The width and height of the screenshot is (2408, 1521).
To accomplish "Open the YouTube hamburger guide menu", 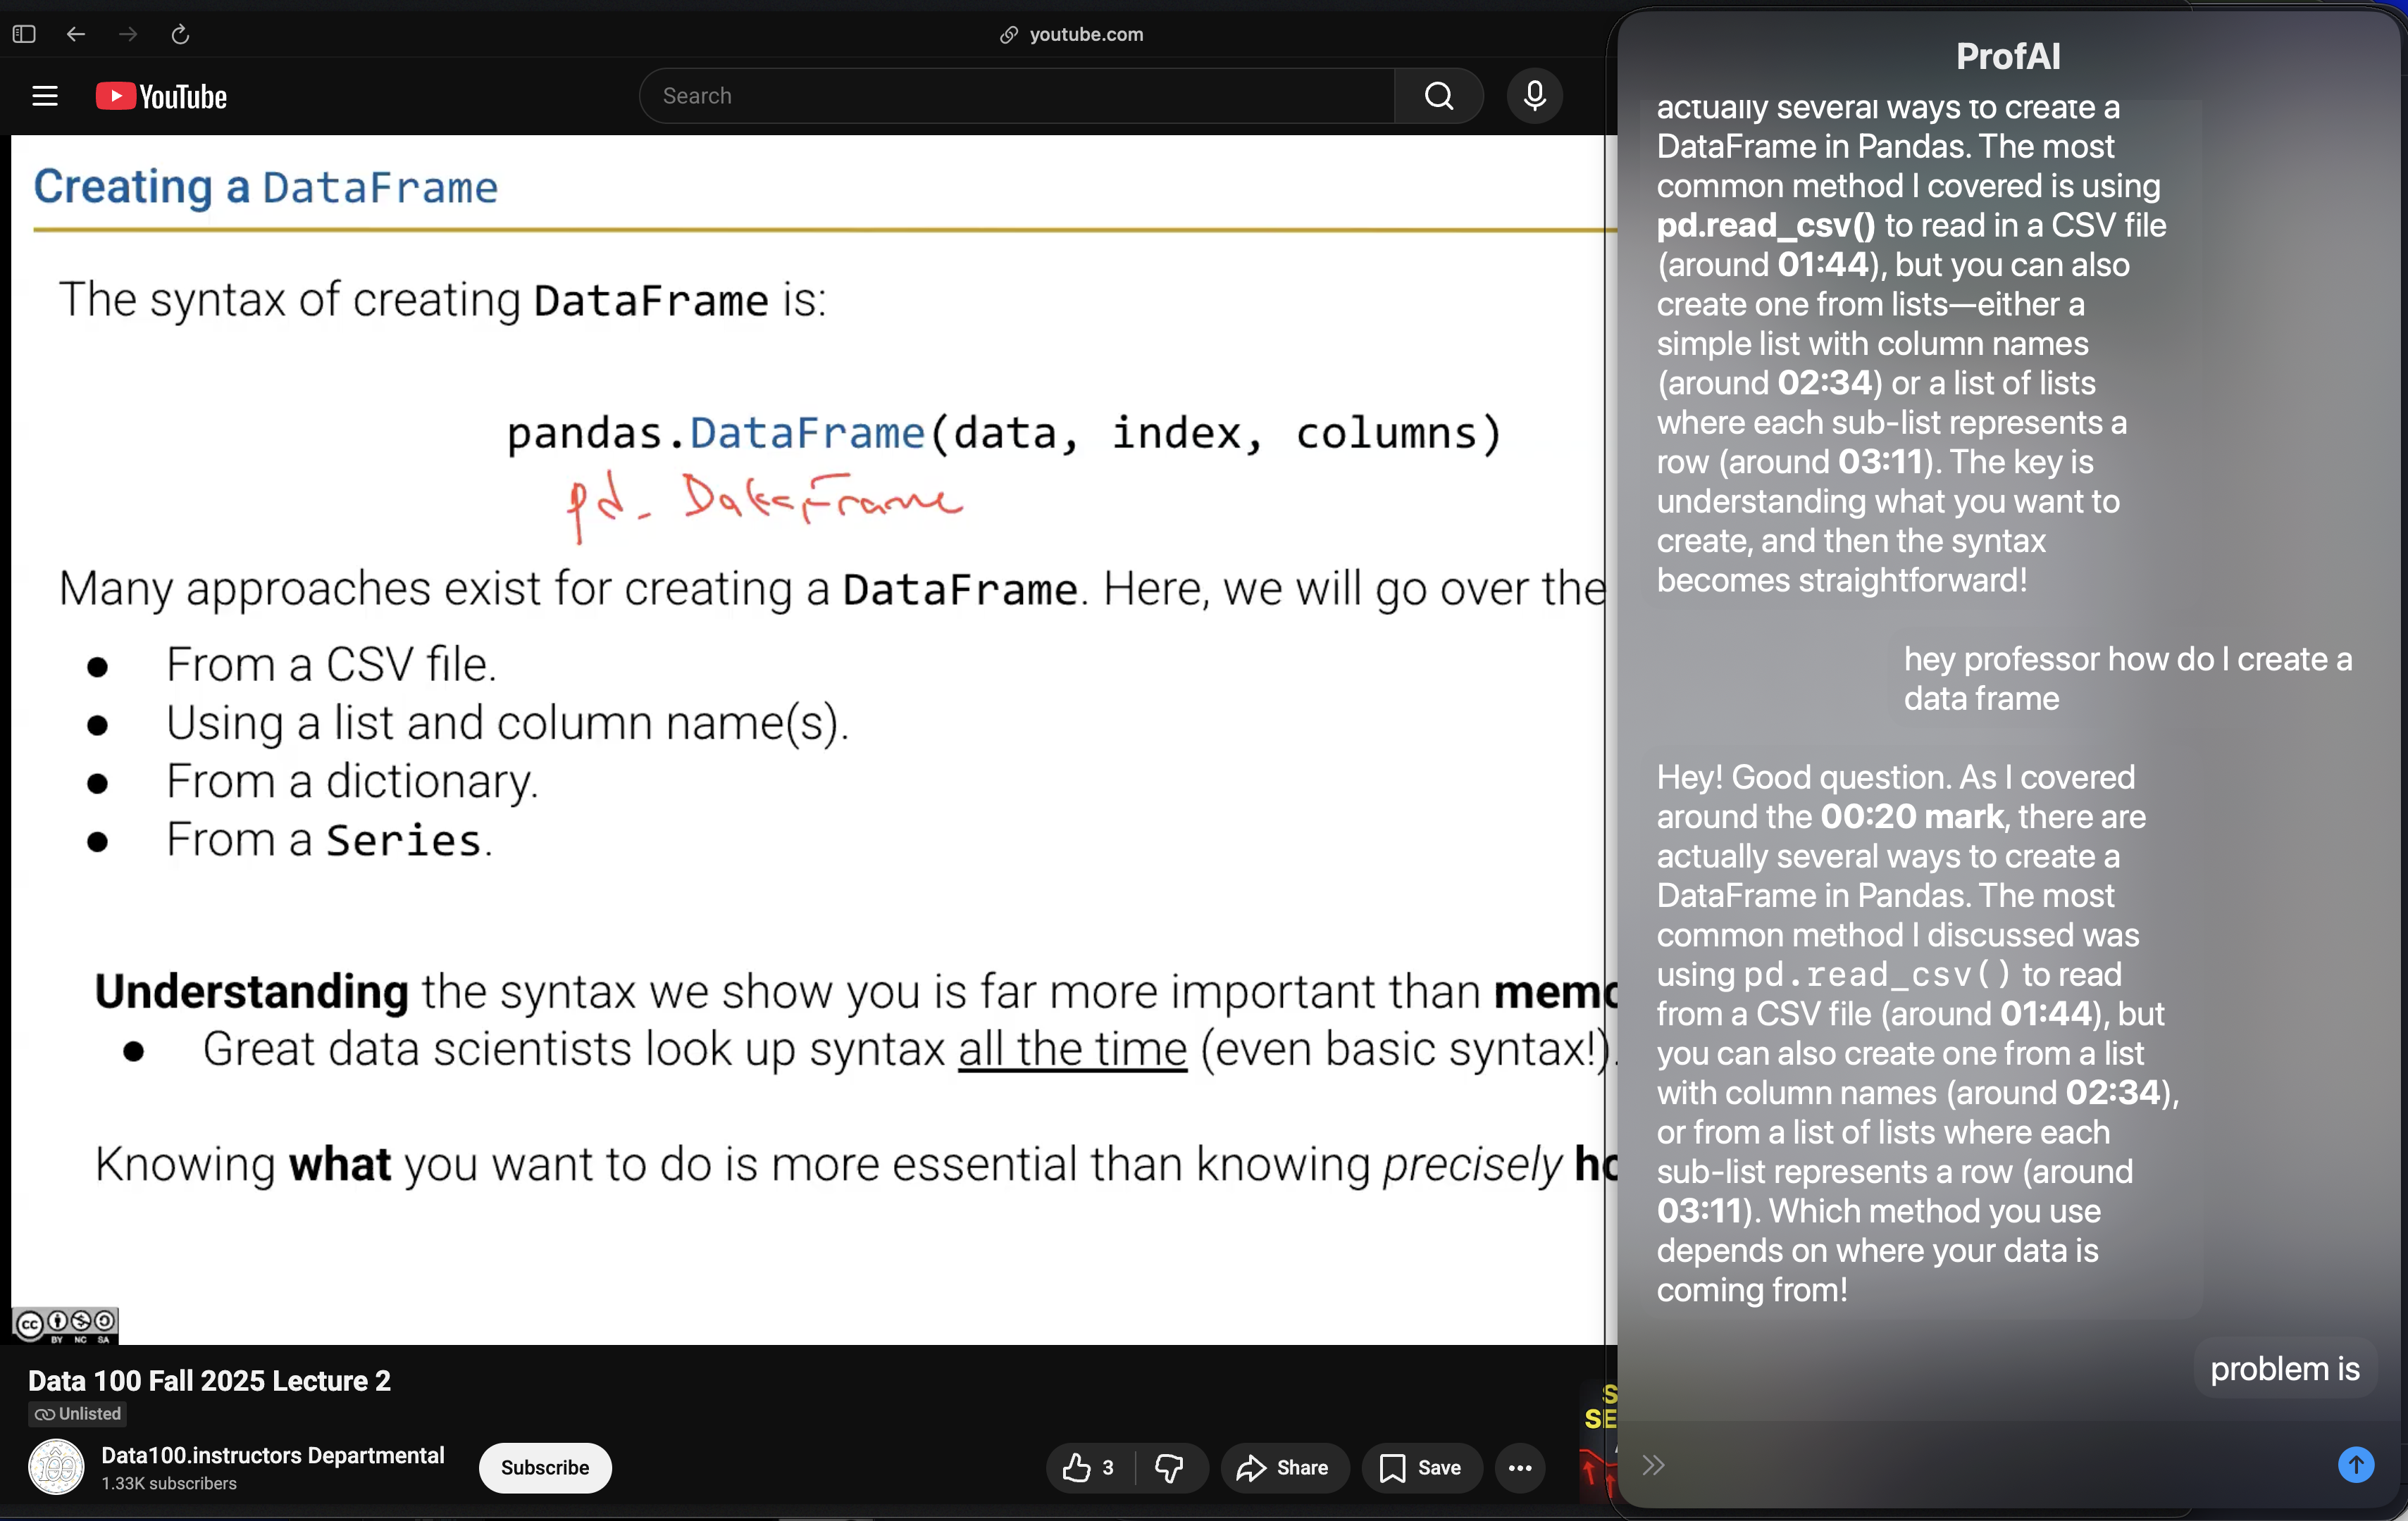I will 45,96.
